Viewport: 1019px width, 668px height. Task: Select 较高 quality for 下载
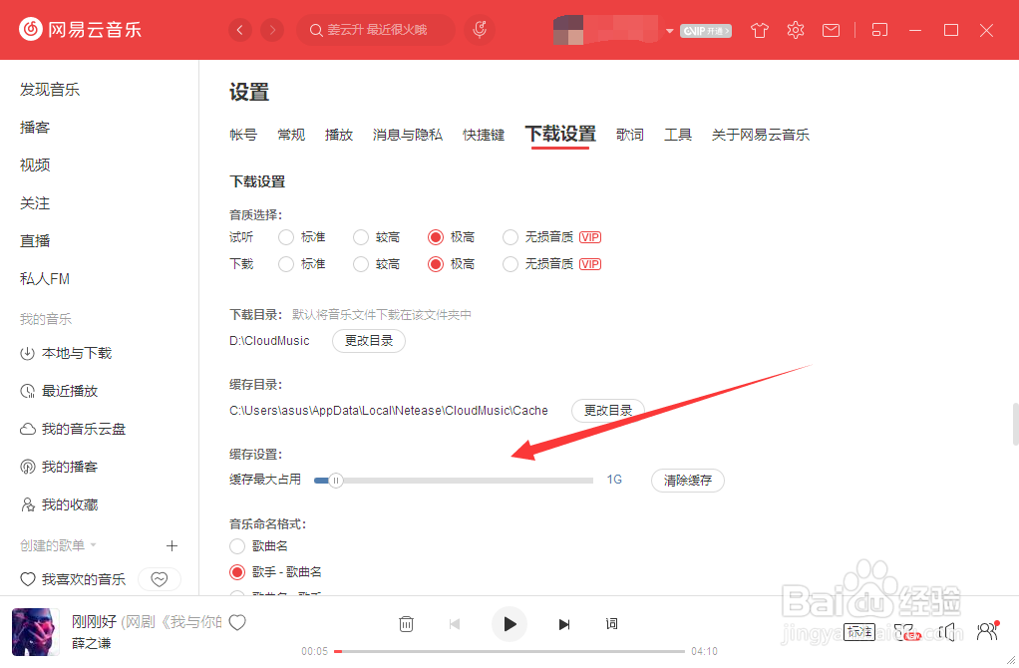361,264
